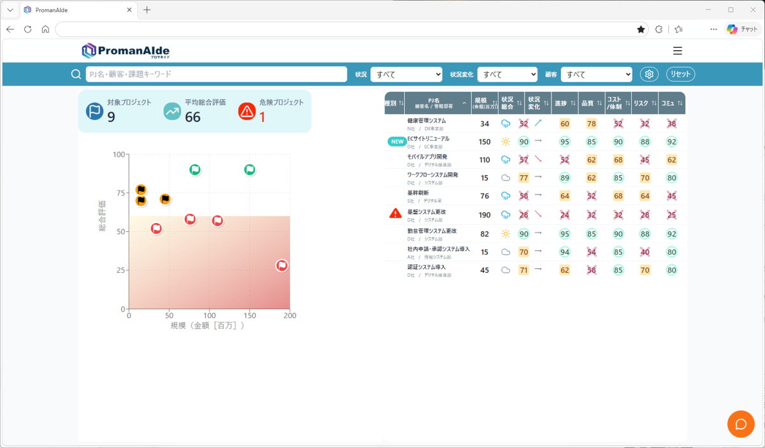The height and width of the screenshot is (448, 765).
Task: Toggle the PJ名 column sort chevron
Action: 464,103
